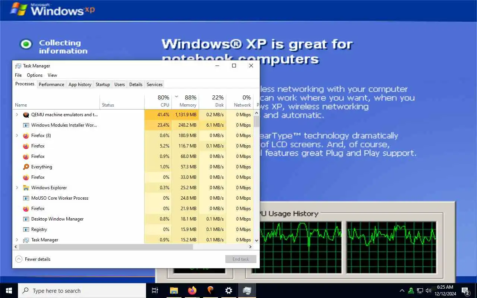Select the 41.4% CPU cell

(158, 115)
